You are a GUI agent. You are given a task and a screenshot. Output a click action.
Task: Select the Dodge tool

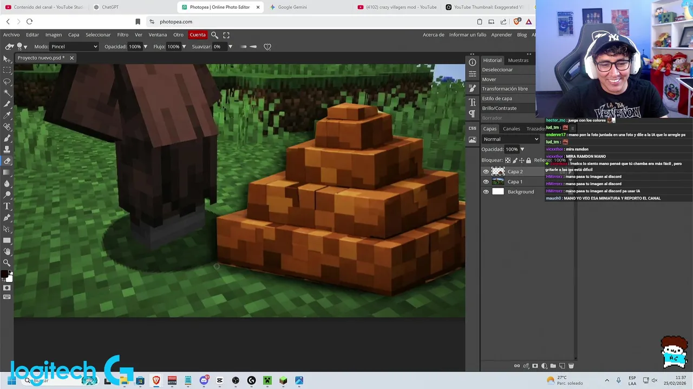click(6, 195)
